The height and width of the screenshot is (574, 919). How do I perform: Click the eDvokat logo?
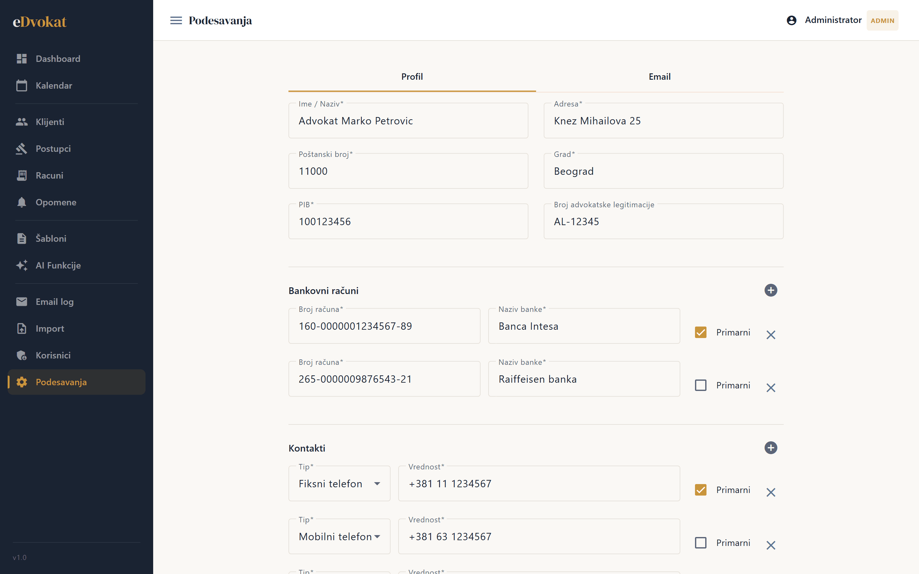tap(40, 22)
